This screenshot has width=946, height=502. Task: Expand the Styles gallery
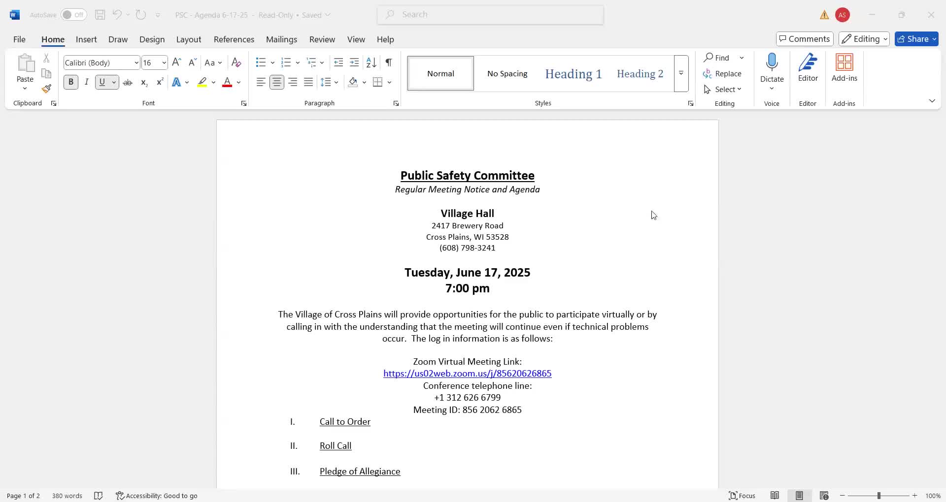click(681, 73)
